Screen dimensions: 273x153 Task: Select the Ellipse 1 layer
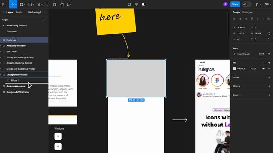pos(24,80)
